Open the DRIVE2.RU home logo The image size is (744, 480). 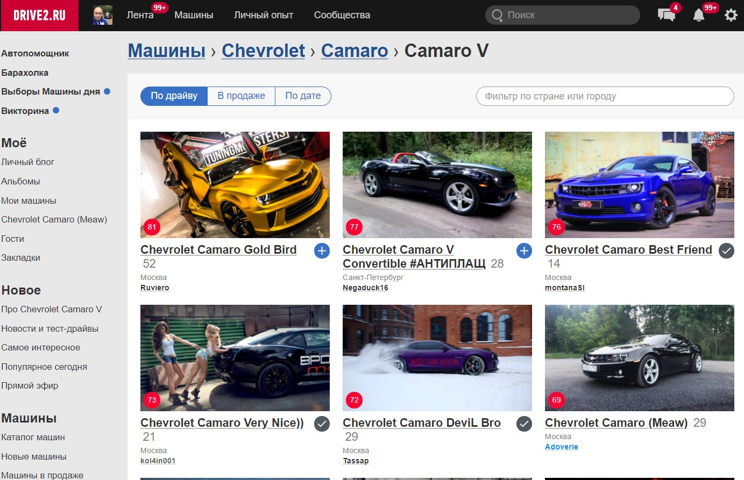tap(39, 15)
